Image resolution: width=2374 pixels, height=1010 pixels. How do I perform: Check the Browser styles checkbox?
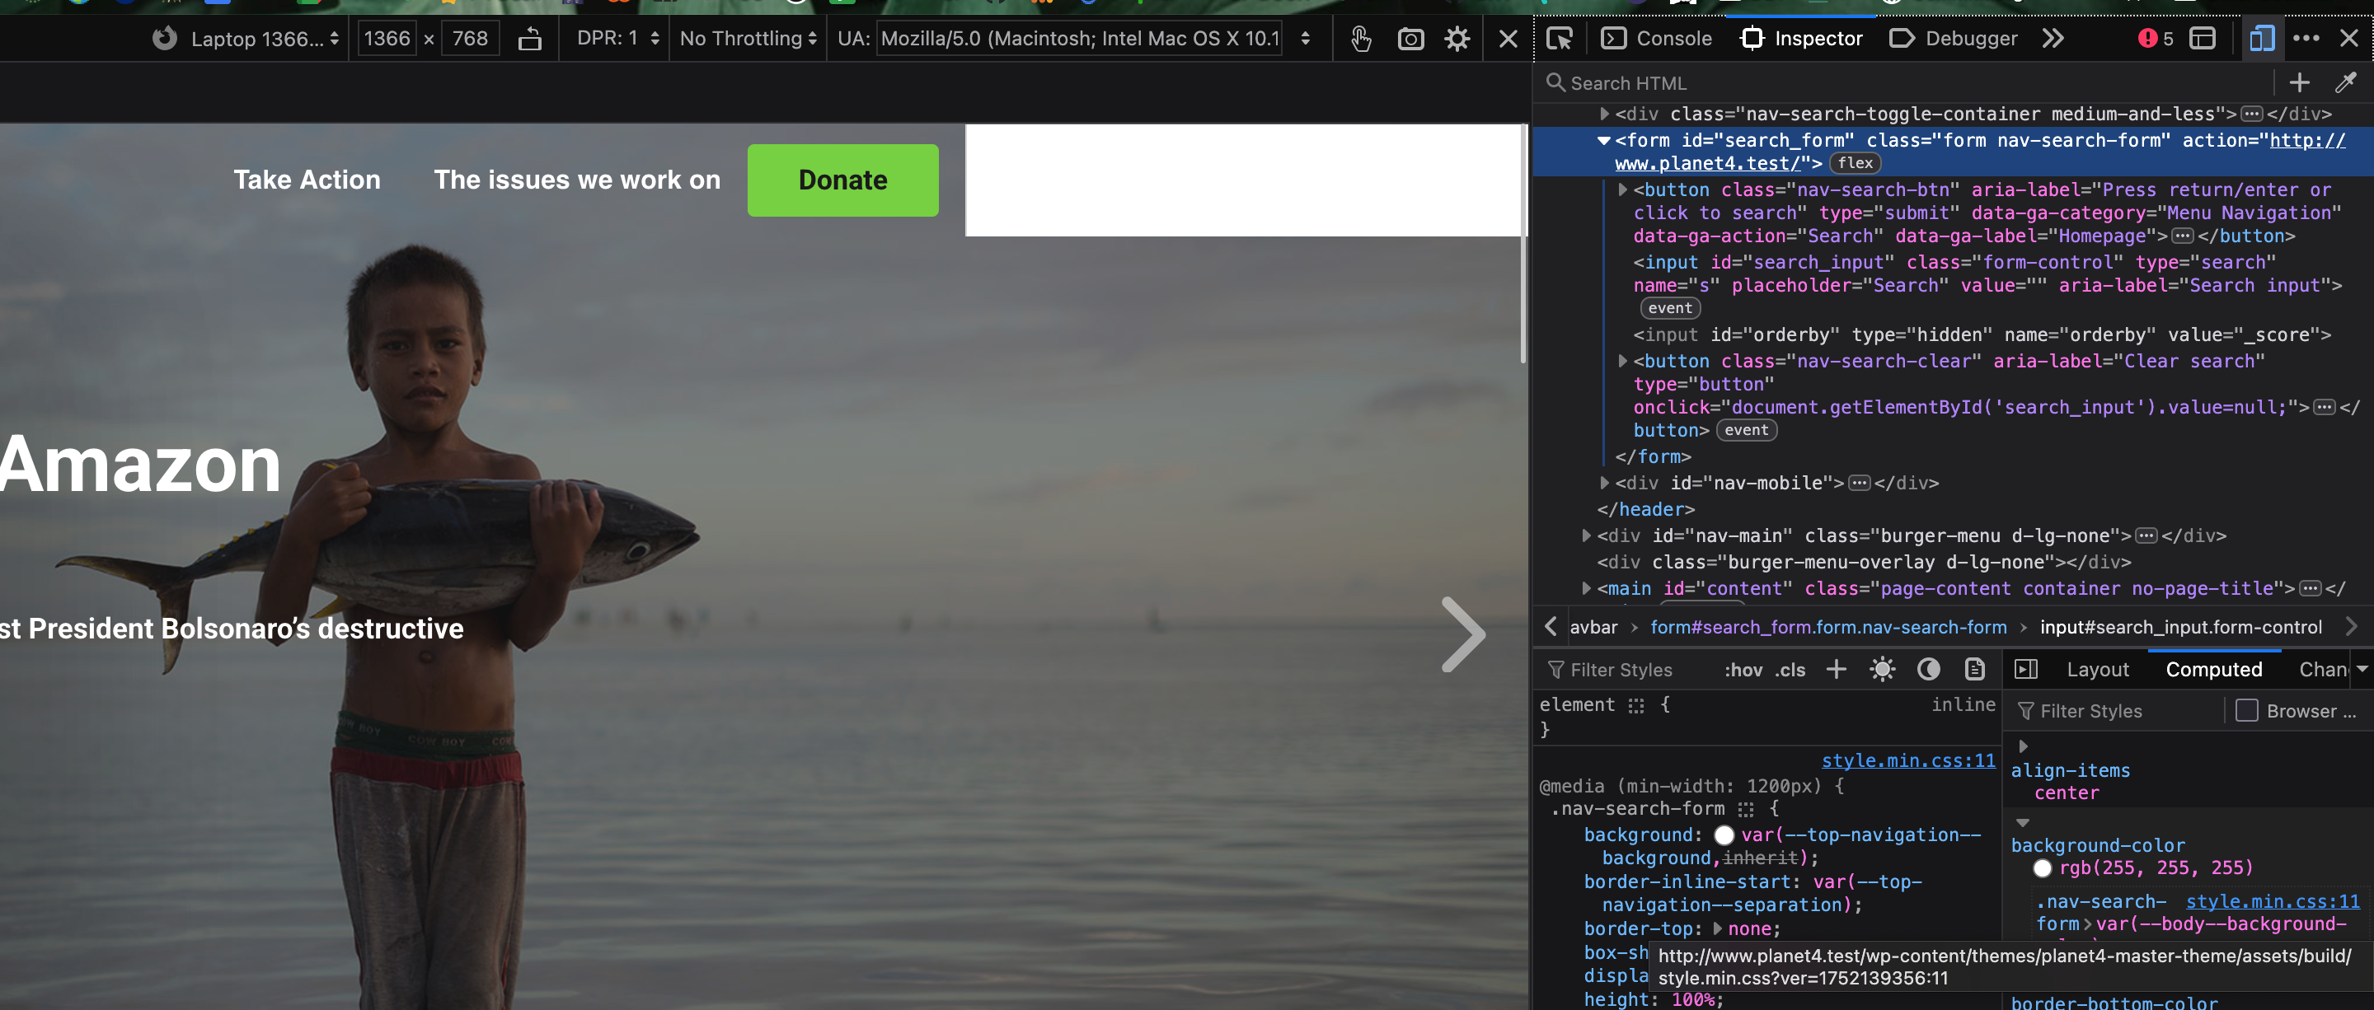(2246, 711)
